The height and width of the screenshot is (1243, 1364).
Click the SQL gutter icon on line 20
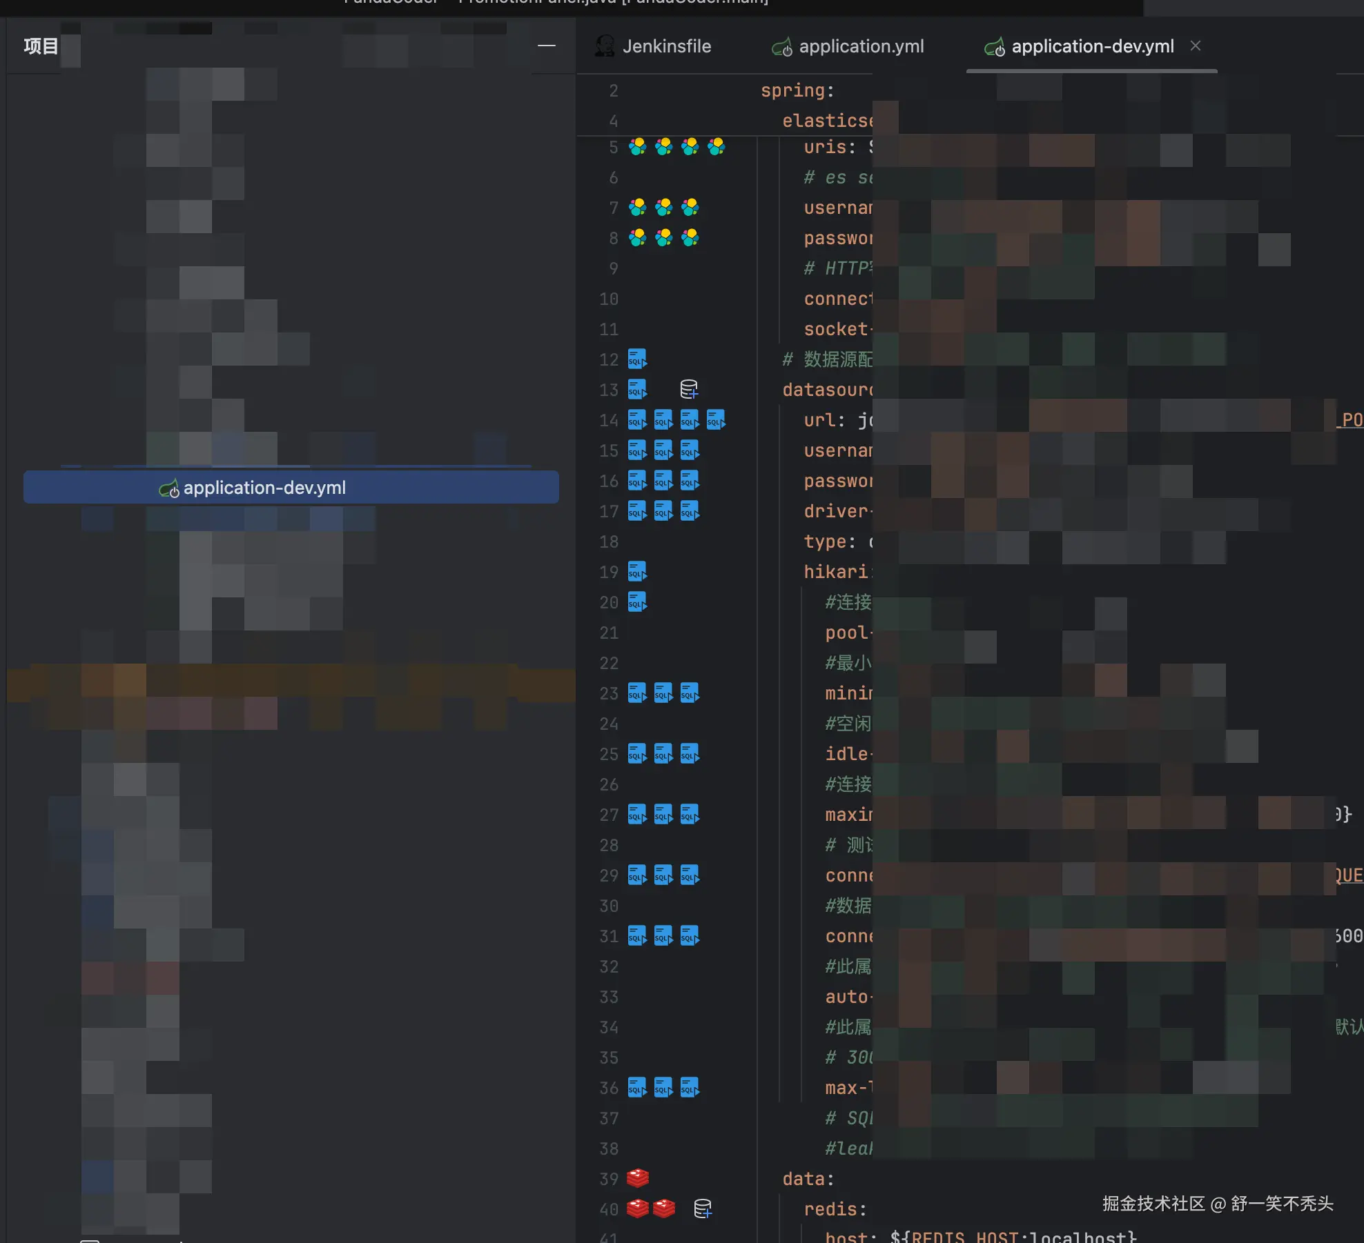click(x=637, y=602)
